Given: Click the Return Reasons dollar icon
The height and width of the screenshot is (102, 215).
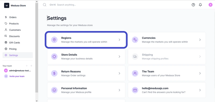Looking at the screenshot, I should [54, 73].
